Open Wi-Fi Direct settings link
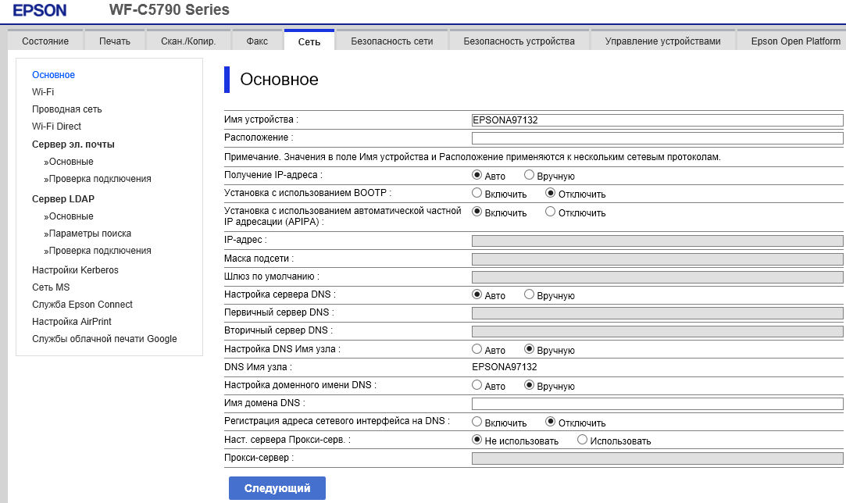846x503 pixels. 56,127
